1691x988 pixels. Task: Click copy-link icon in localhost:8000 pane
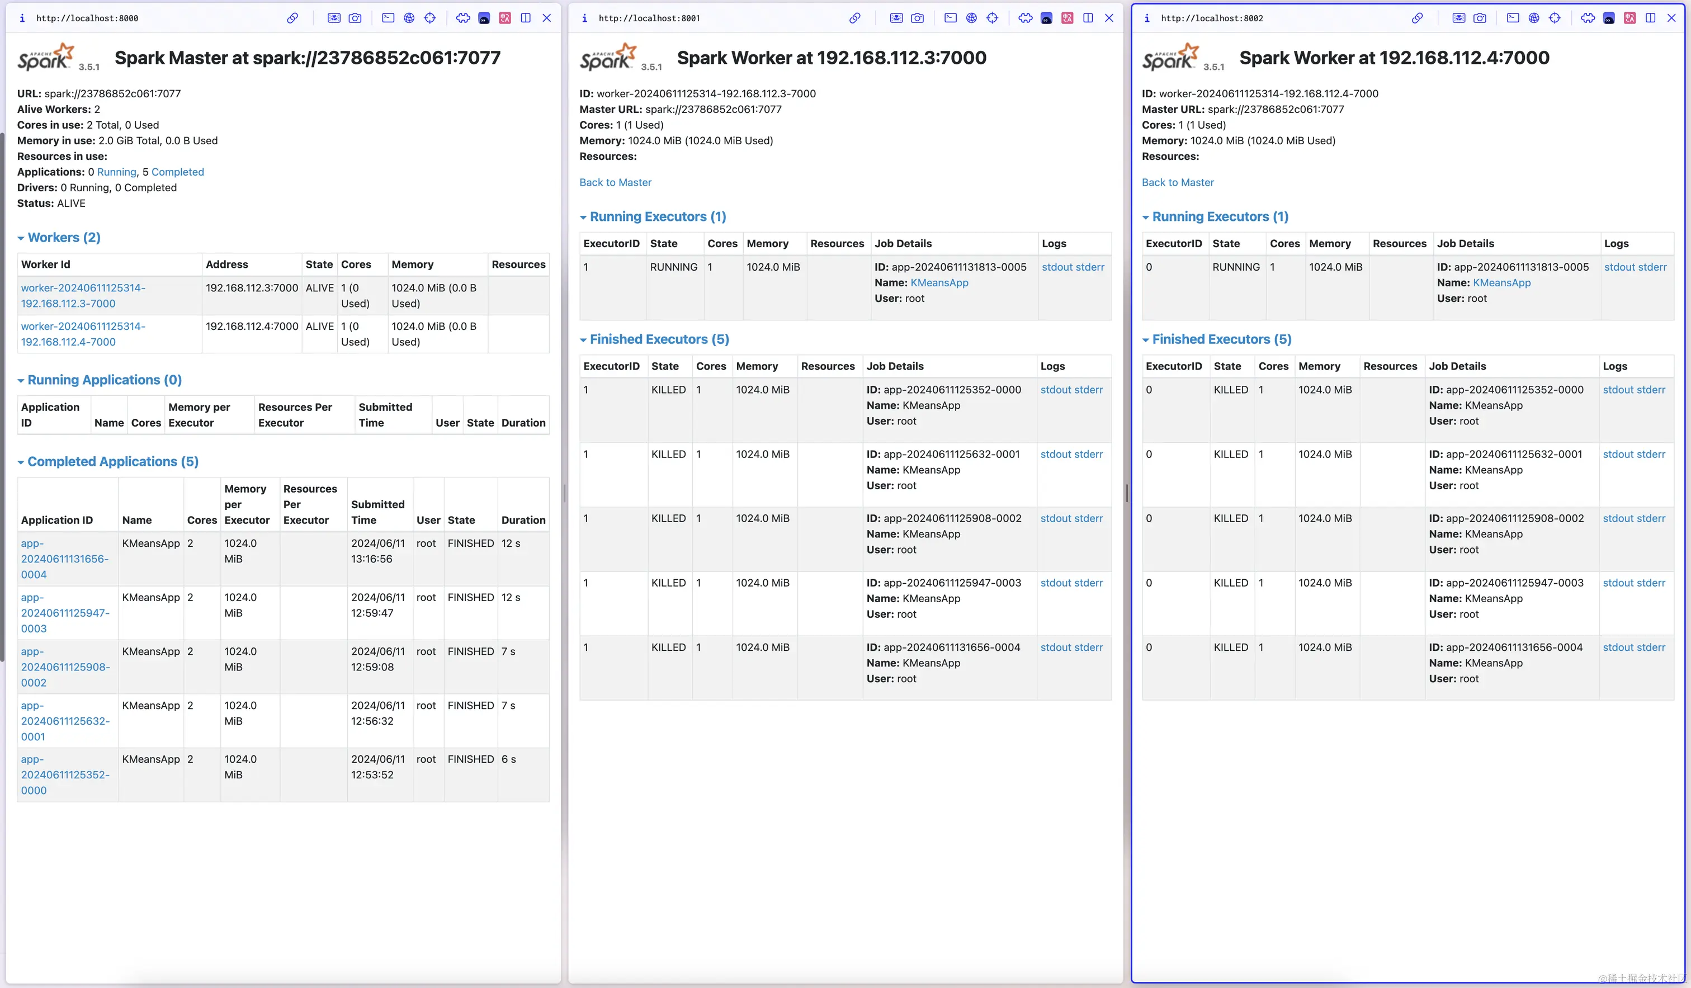pyautogui.click(x=292, y=18)
